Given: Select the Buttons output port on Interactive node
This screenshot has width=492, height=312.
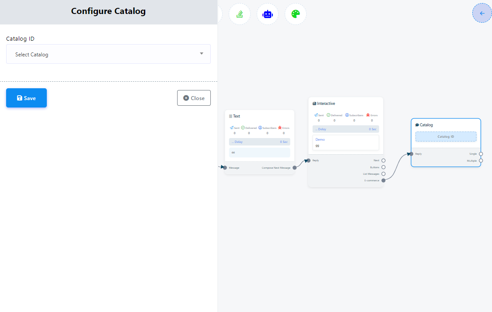Looking at the screenshot, I should point(384,167).
